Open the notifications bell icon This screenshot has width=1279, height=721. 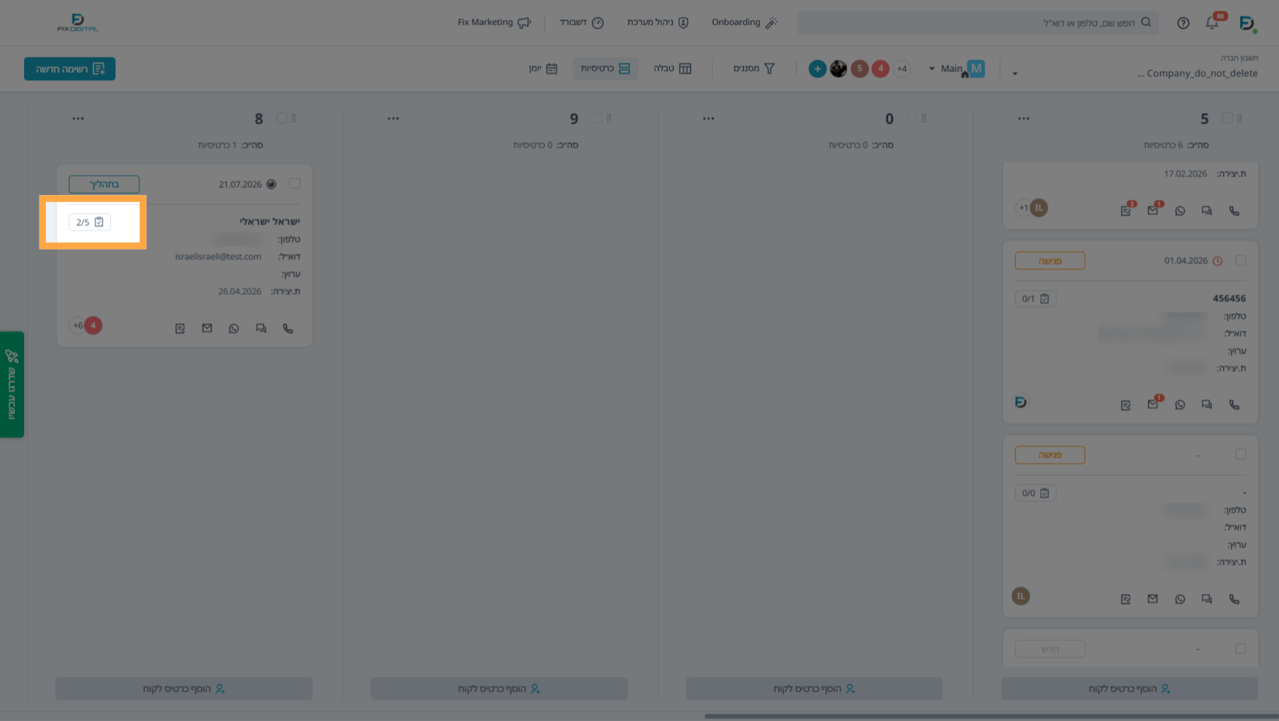click(x=1212, y=23)
